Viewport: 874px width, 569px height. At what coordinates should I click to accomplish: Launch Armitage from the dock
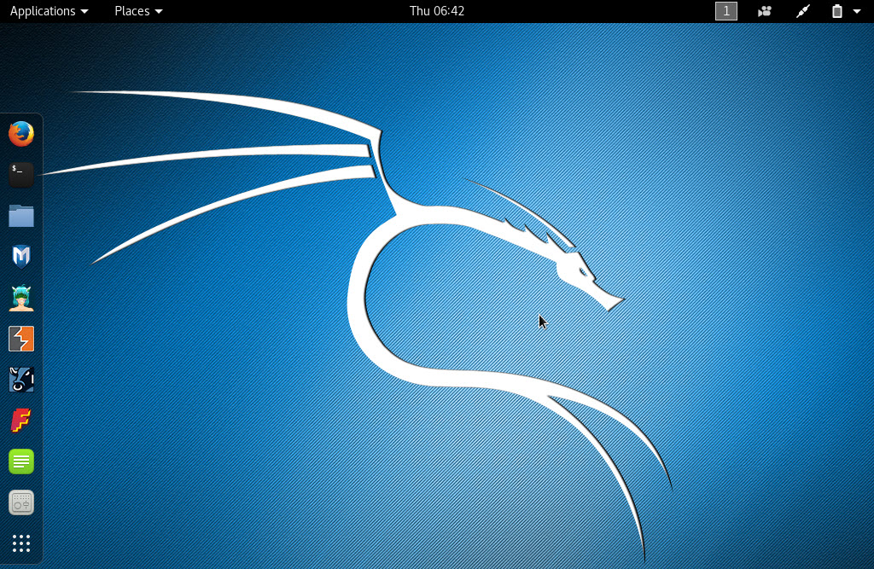pos(21,298)
